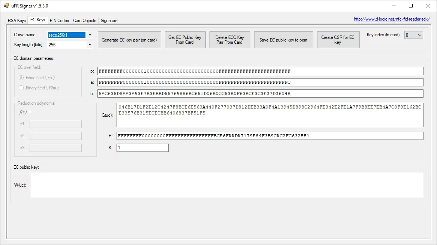This screenshot has height=245, width=437.
Task: Click the EC public key label
Action: 26,167
